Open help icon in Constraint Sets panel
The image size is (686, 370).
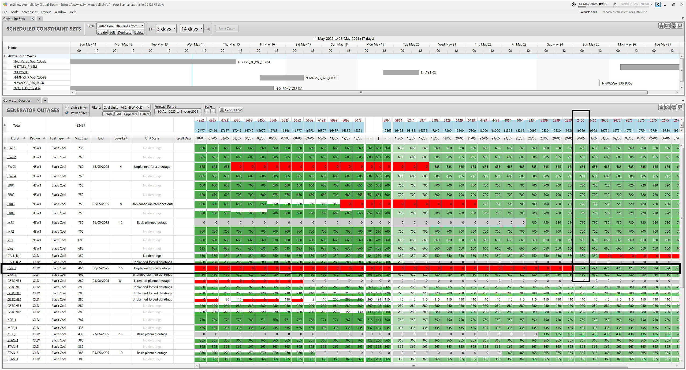[x=674, y=26]
